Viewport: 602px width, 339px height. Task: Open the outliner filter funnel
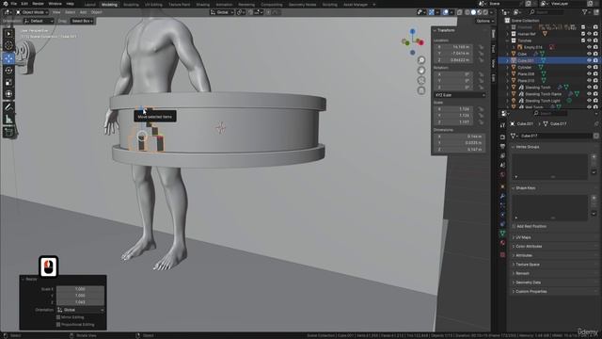tap(585, 12)
